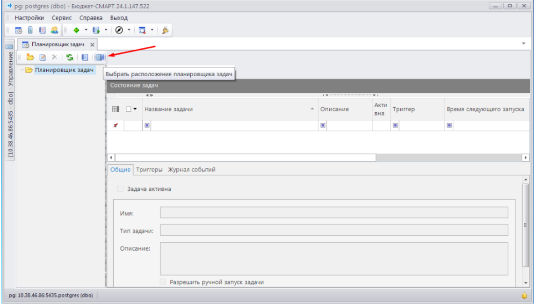Click the edit pencil icon in scheduler toolbar
The image size is (535, 304).
tap(43, 58)
